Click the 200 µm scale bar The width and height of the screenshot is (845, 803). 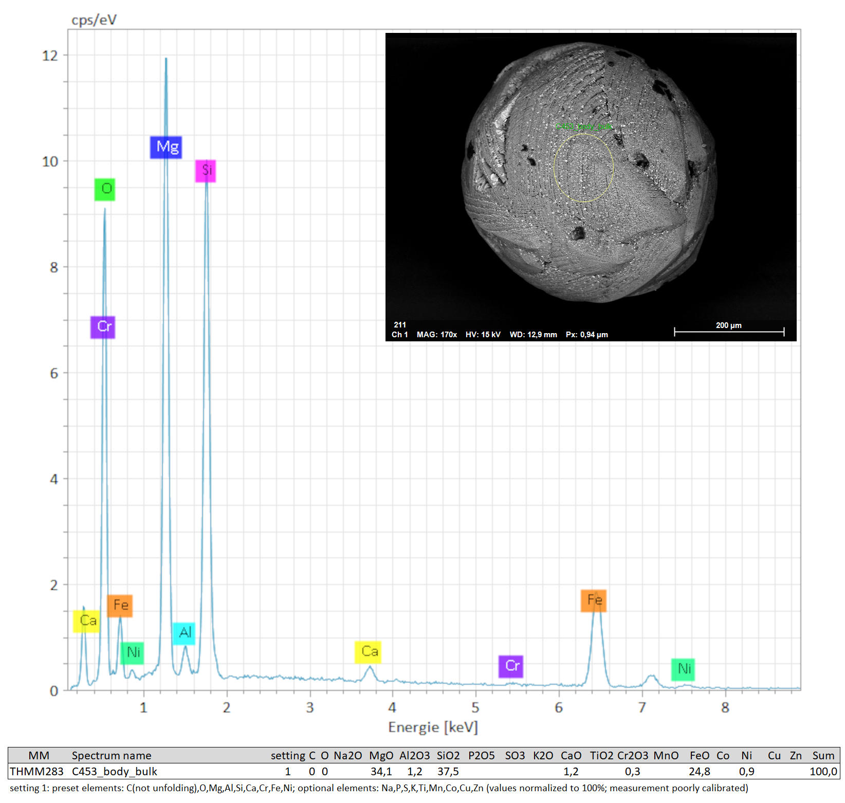[x=729, y=332]
